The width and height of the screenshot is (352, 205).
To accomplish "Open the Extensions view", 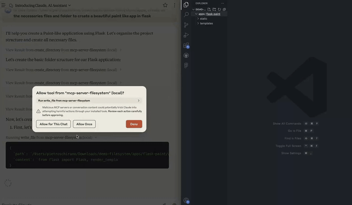I will (186, 45).
